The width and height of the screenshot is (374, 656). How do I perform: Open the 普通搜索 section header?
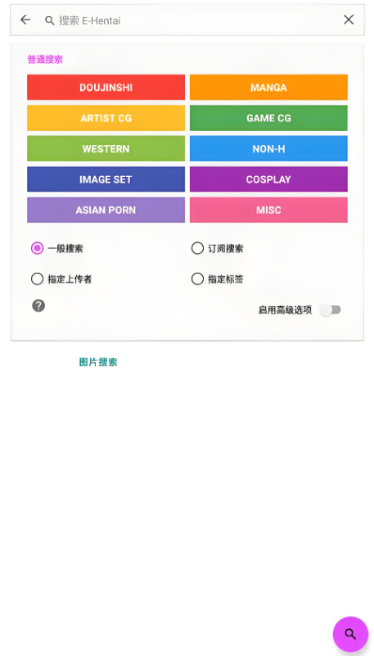45,60
